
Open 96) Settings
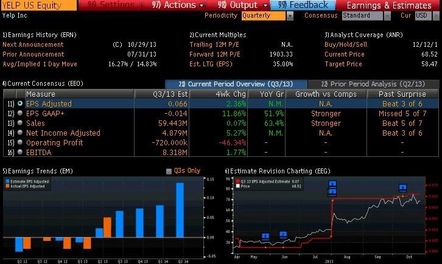111,5
